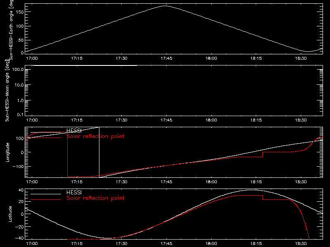
Task: Click '17:00' under the Moon angle plot
Action: (32, 120)
